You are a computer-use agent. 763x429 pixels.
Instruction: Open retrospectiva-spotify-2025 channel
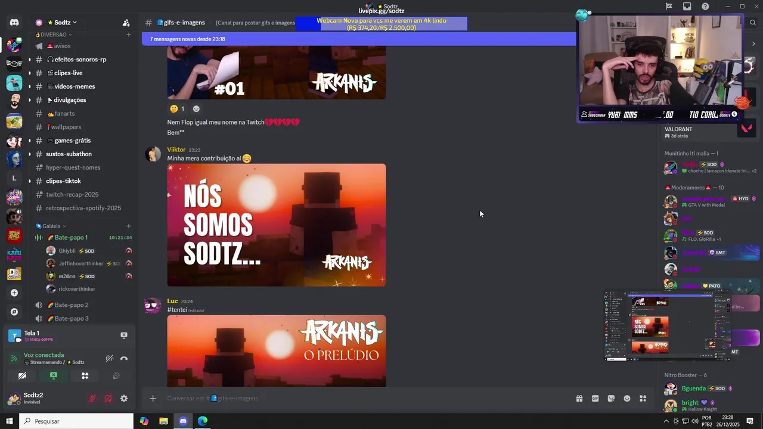[83, 208]
